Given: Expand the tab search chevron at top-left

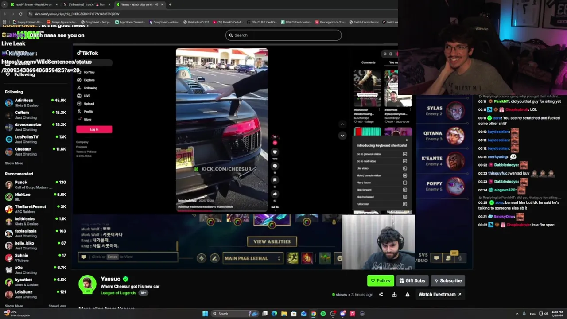Looking at the screenshot, I should coord(4,4).
